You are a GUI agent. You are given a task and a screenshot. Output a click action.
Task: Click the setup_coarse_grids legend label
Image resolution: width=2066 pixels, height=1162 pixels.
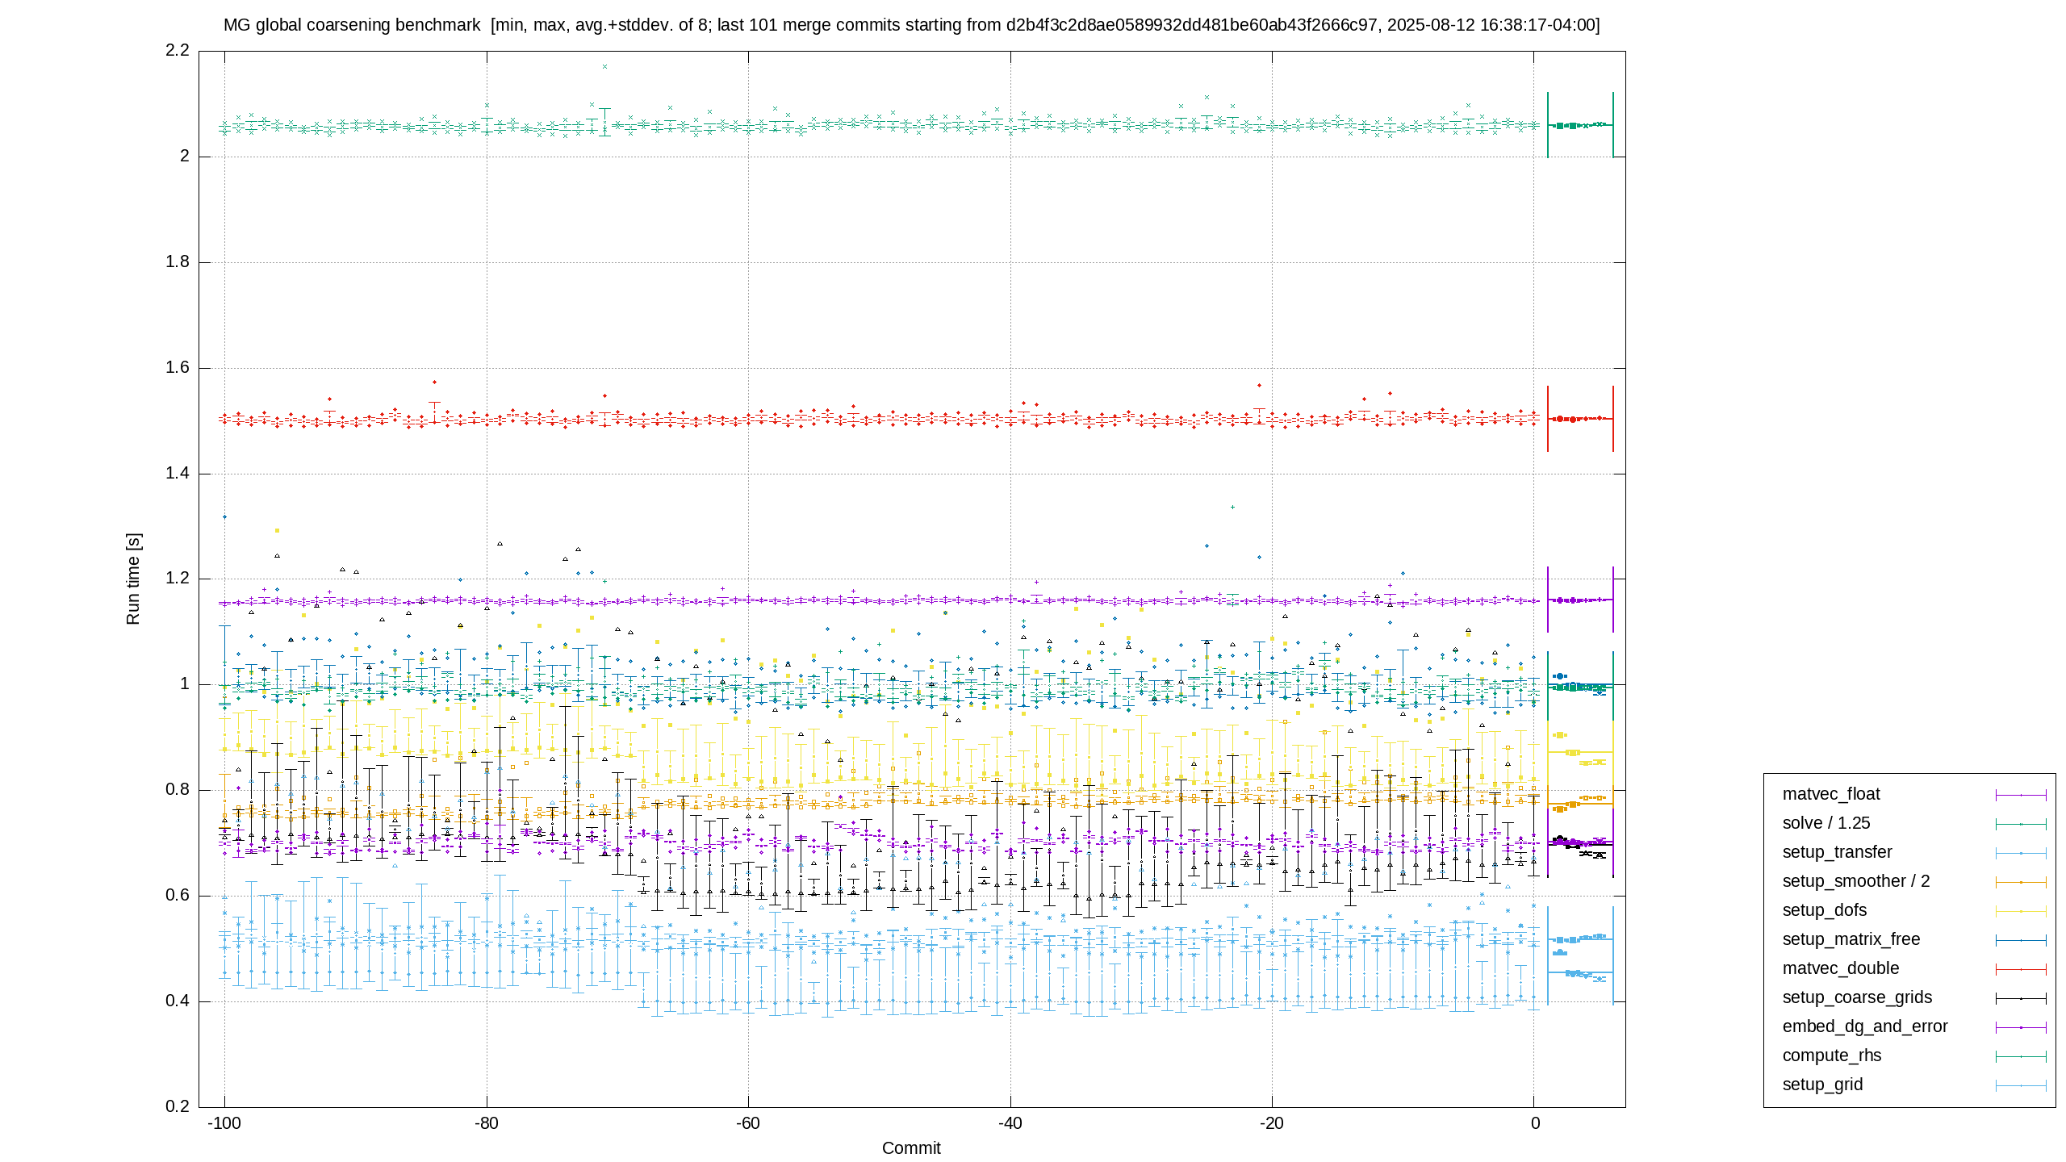click(x=1857, y=997)
